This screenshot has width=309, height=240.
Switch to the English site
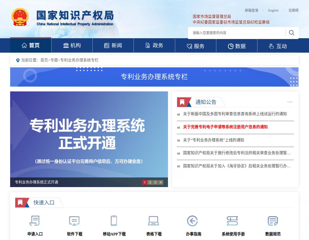[273, 10]
